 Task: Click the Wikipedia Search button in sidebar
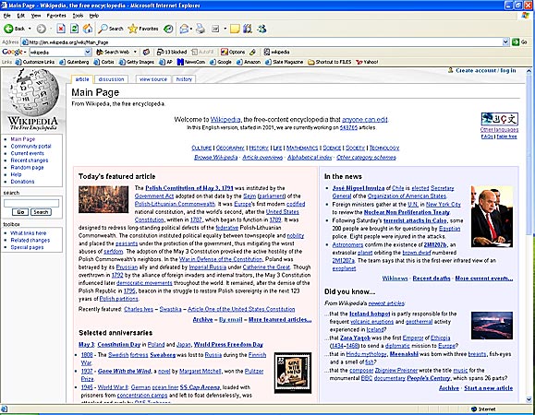click(41, 212)
